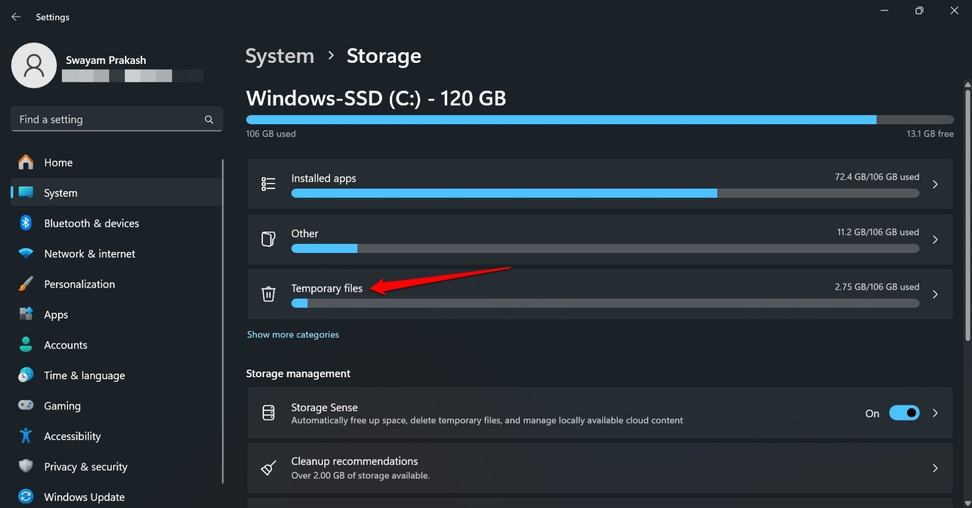
Task: Open the Accounts section
Action: pos(65,345)
